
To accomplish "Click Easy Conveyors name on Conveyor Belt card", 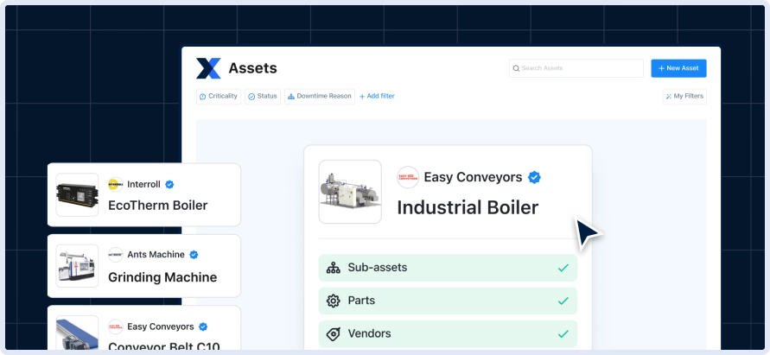I will point(161,326).
